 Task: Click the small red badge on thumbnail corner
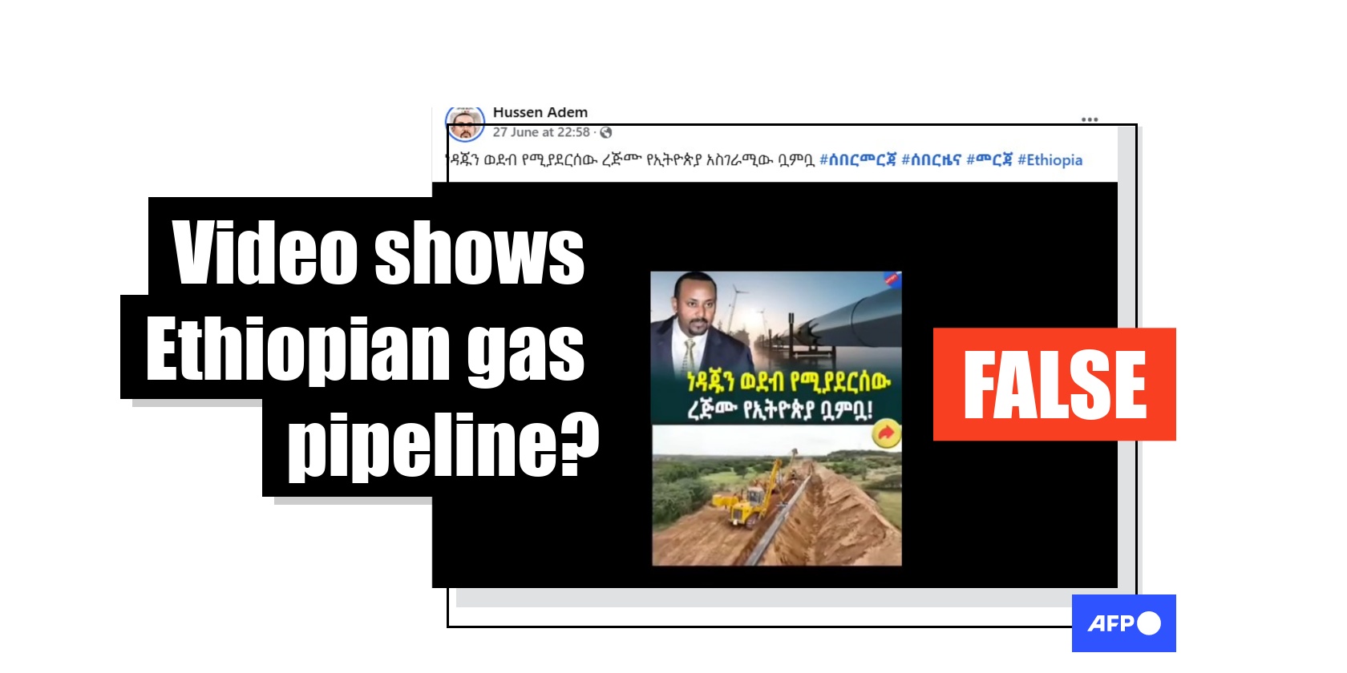click(892, 279)
